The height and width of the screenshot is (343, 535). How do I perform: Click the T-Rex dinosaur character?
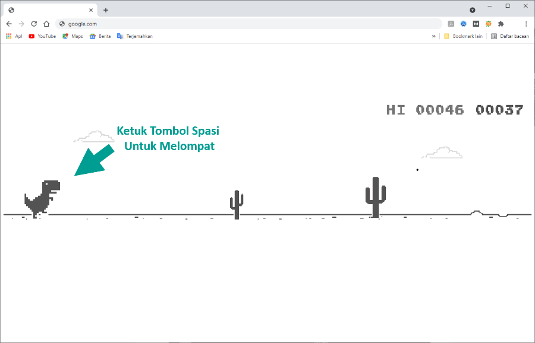(42, 199)
